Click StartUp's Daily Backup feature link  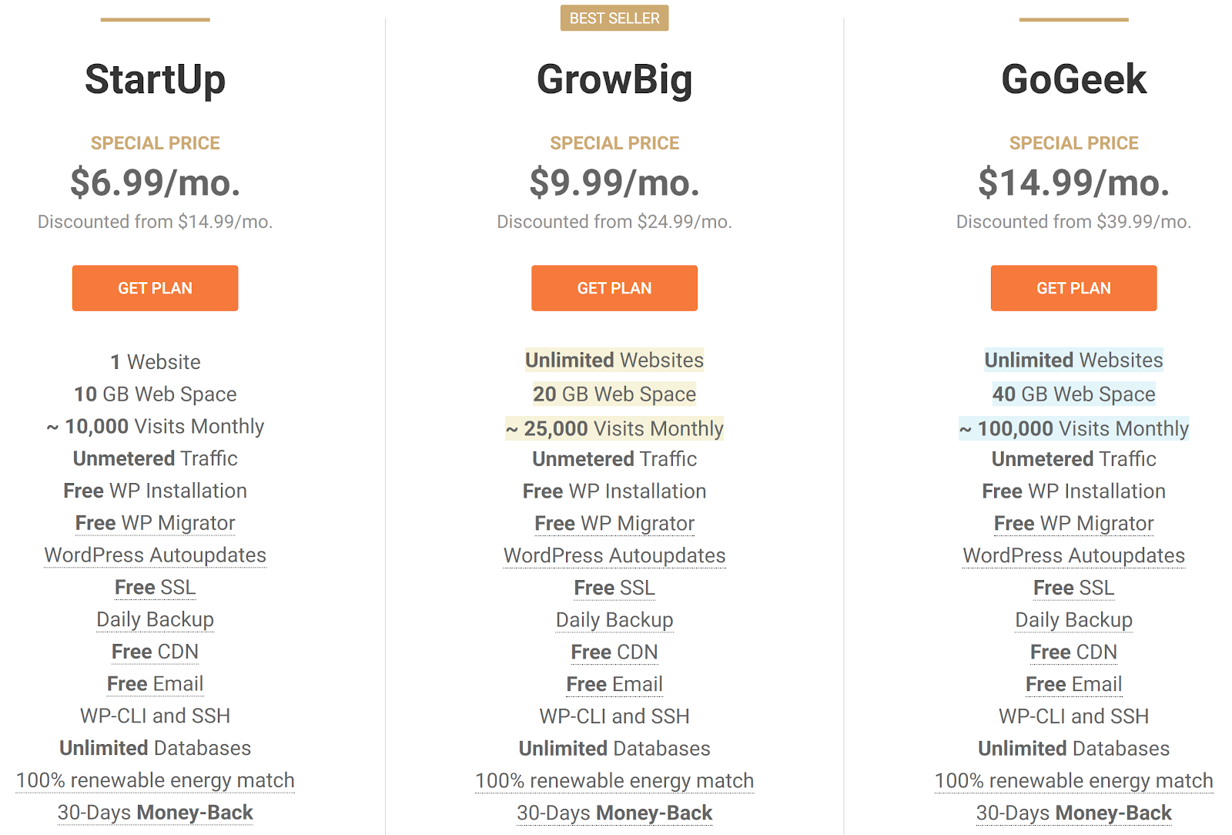pyautogui.click(x=155, y=619)
